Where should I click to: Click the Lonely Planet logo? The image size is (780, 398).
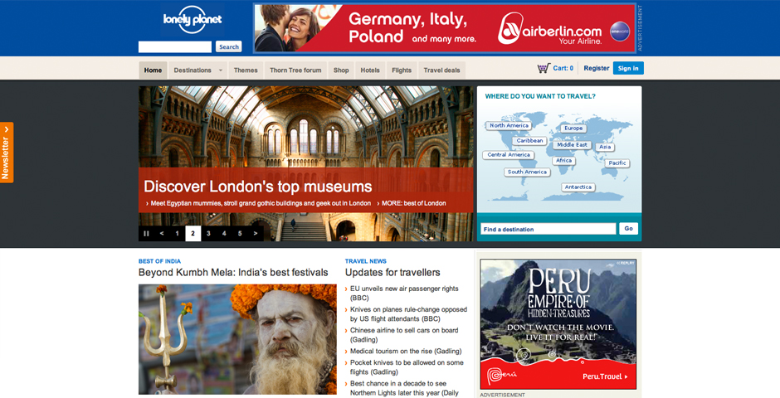pos(192,20)
